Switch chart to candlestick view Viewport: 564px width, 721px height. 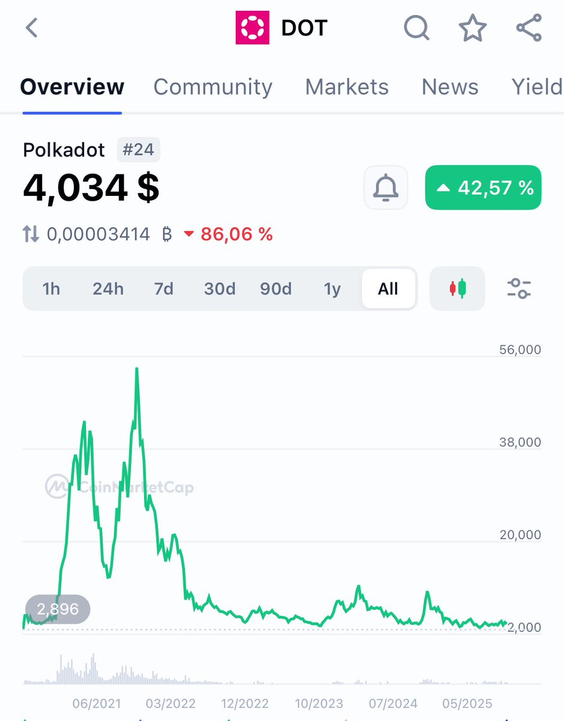point(457,288)
